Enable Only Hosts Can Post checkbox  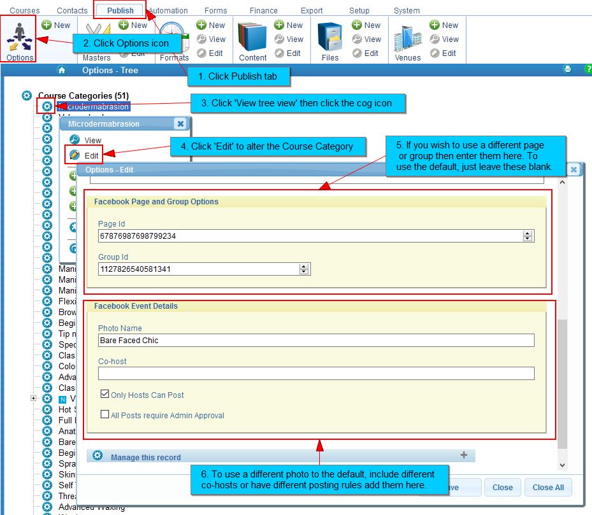105,395
